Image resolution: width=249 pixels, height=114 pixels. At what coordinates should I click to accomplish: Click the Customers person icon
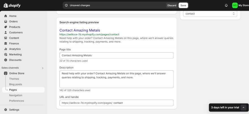pos(6,32)
